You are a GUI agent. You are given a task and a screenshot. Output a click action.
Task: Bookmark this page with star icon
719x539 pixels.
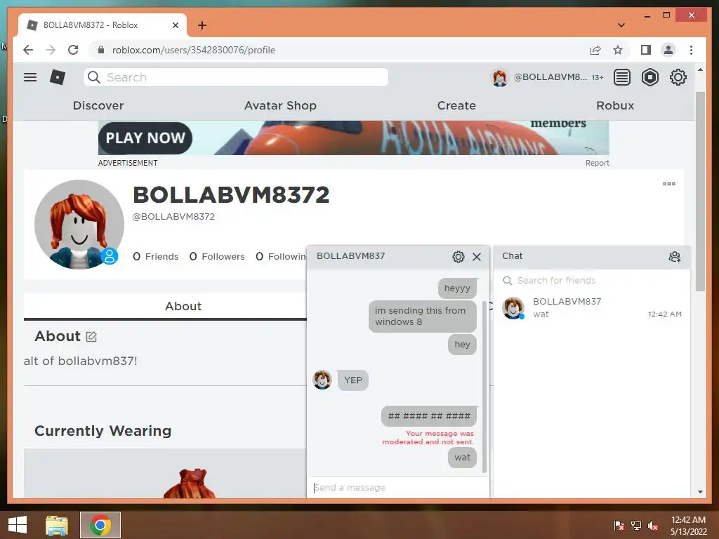(618, 50)
